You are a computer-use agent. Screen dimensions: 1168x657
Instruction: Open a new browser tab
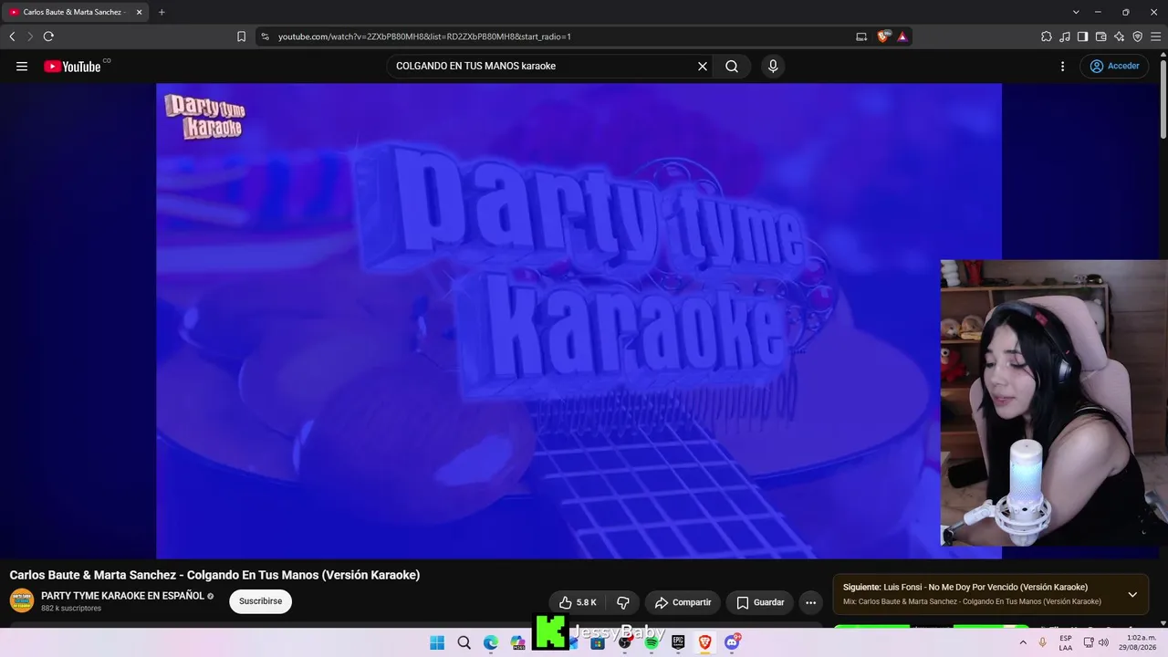click(x=162, y=12)
